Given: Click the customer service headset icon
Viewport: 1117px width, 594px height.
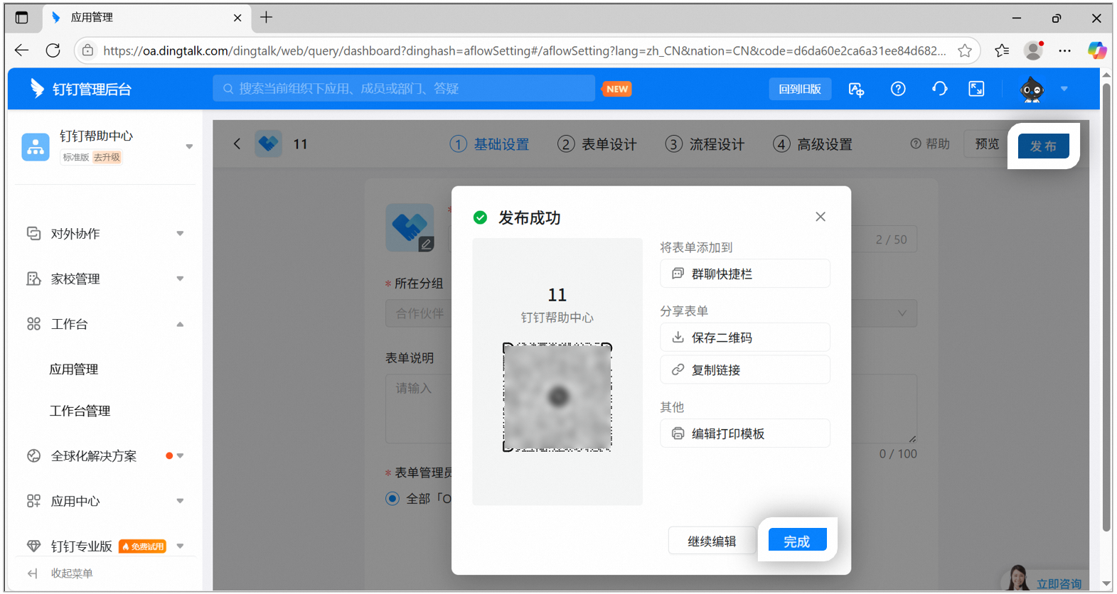Looking at the screenshot, I should [939, 89].
